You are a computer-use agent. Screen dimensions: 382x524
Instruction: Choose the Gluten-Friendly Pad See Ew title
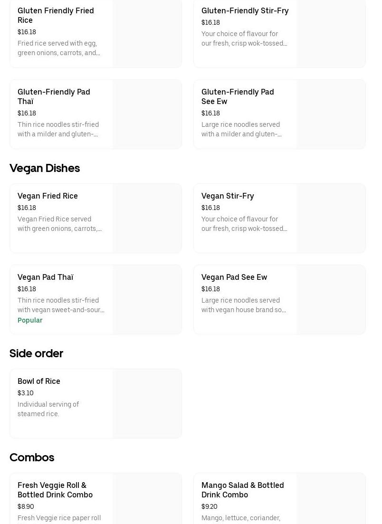238,96
